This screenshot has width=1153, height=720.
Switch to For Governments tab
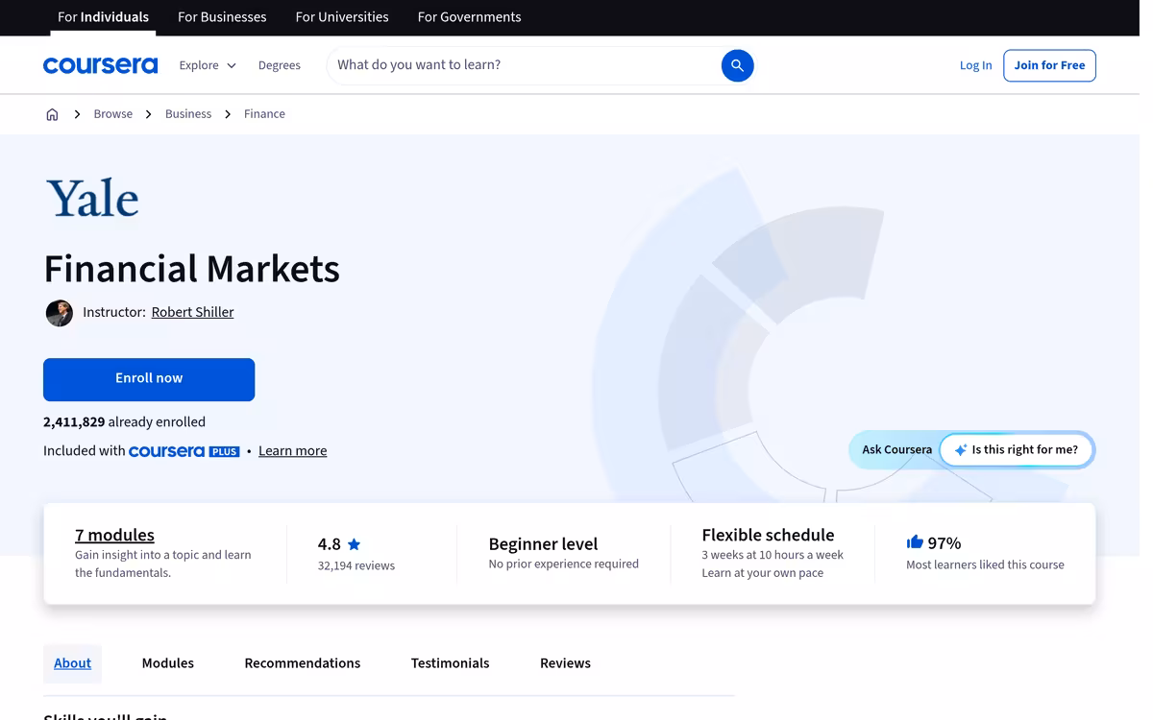469,17
